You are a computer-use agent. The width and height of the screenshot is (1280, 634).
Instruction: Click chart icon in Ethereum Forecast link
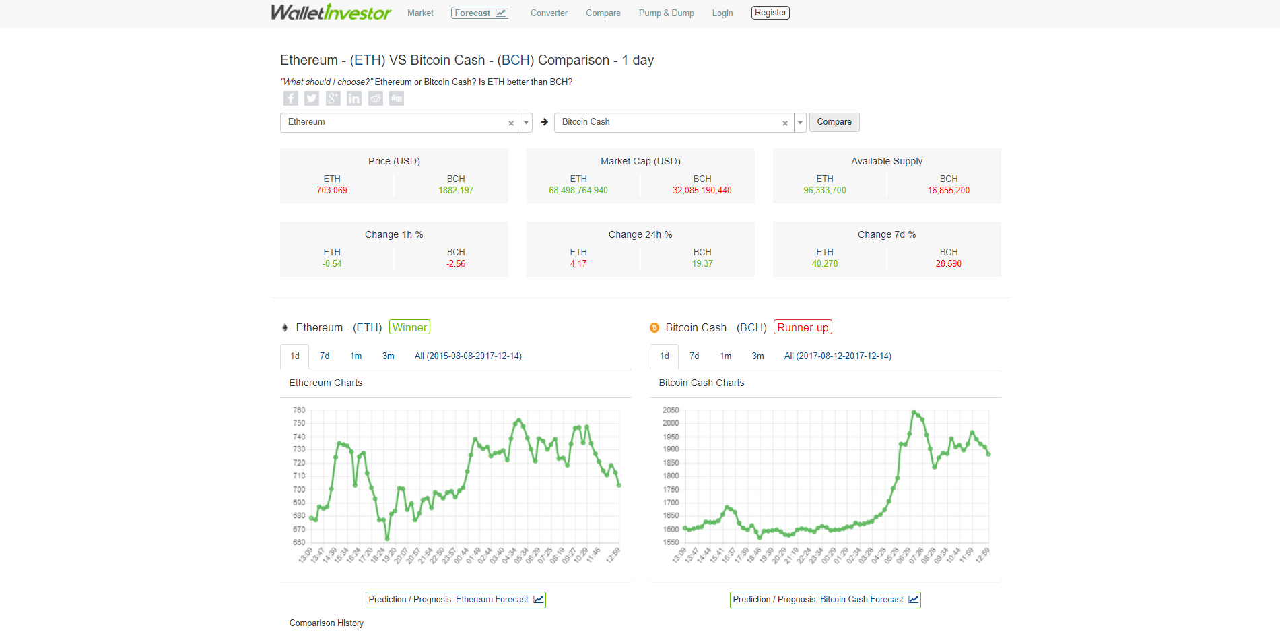coord(539,600)
